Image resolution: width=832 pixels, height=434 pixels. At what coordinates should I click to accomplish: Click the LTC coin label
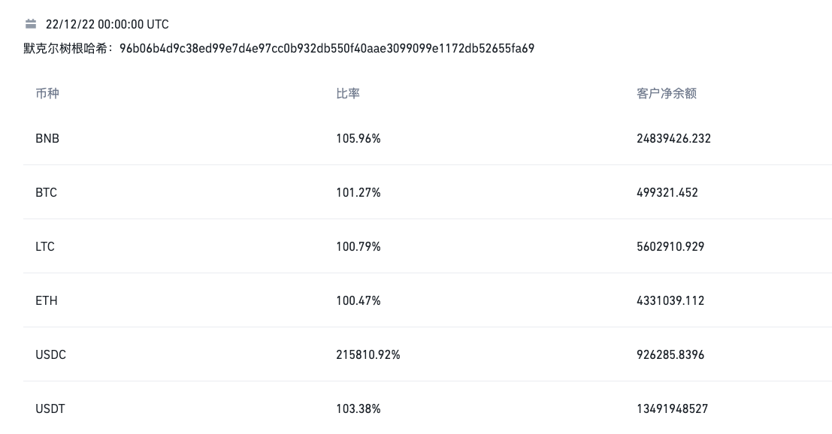click(x=45, y=247)
